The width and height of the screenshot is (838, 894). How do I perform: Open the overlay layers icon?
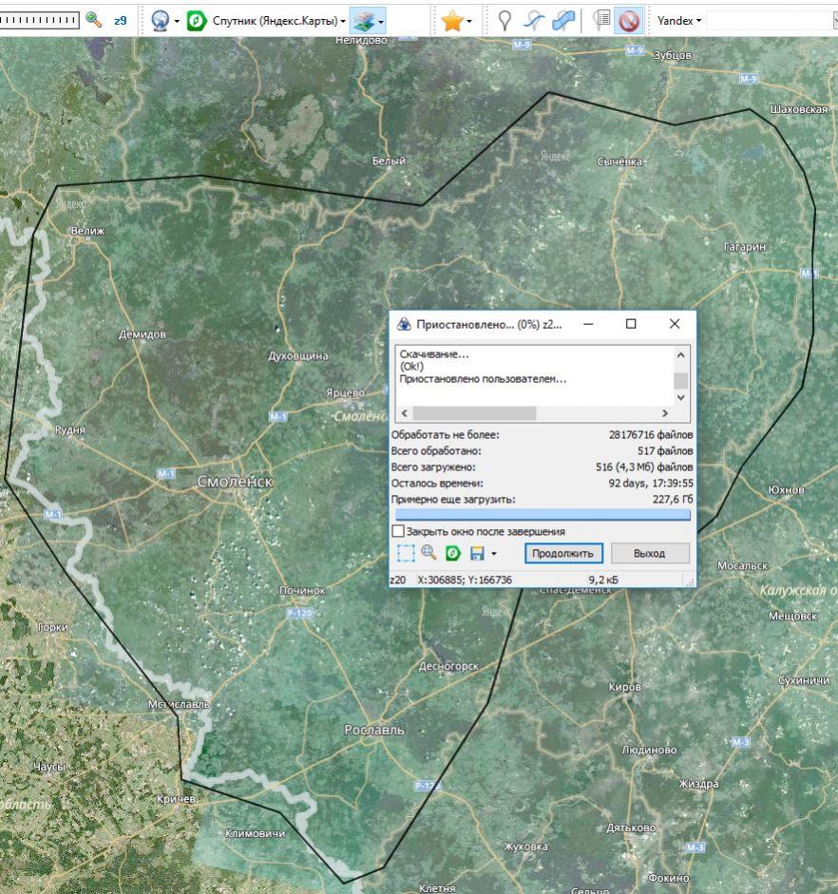(x=362, y=20)
